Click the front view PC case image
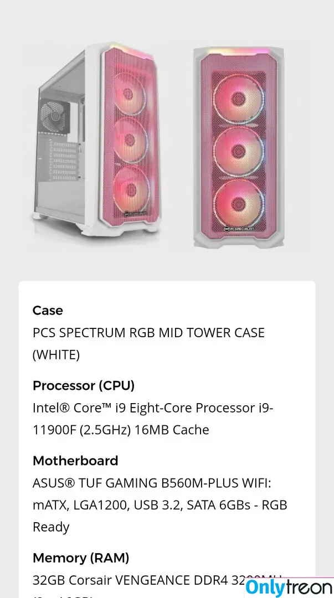The height and width of the screenshot is (598, 334). [239, 147]
